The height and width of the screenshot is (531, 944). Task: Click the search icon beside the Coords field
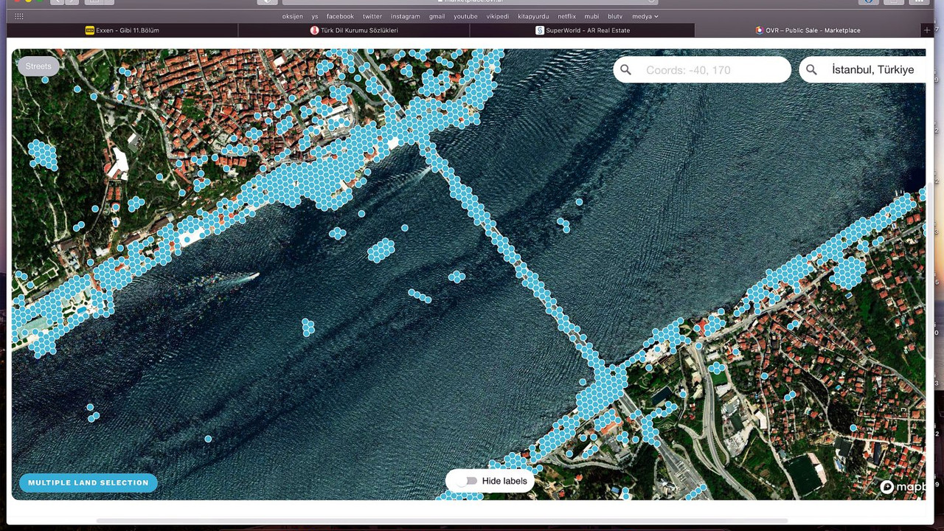(x=626, y=70)
